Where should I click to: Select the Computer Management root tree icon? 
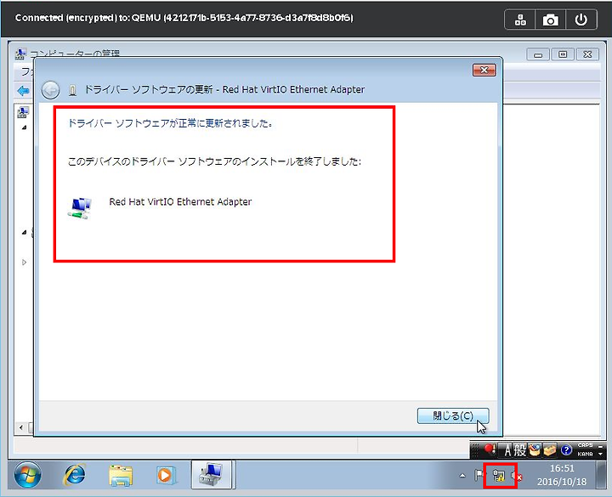pos(23,112)
